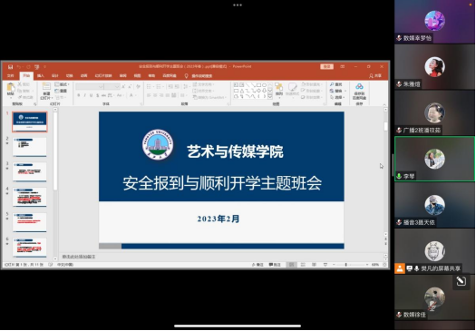Open the font name dropdown box
Screen dimensions: 476x331
point(90,87)
